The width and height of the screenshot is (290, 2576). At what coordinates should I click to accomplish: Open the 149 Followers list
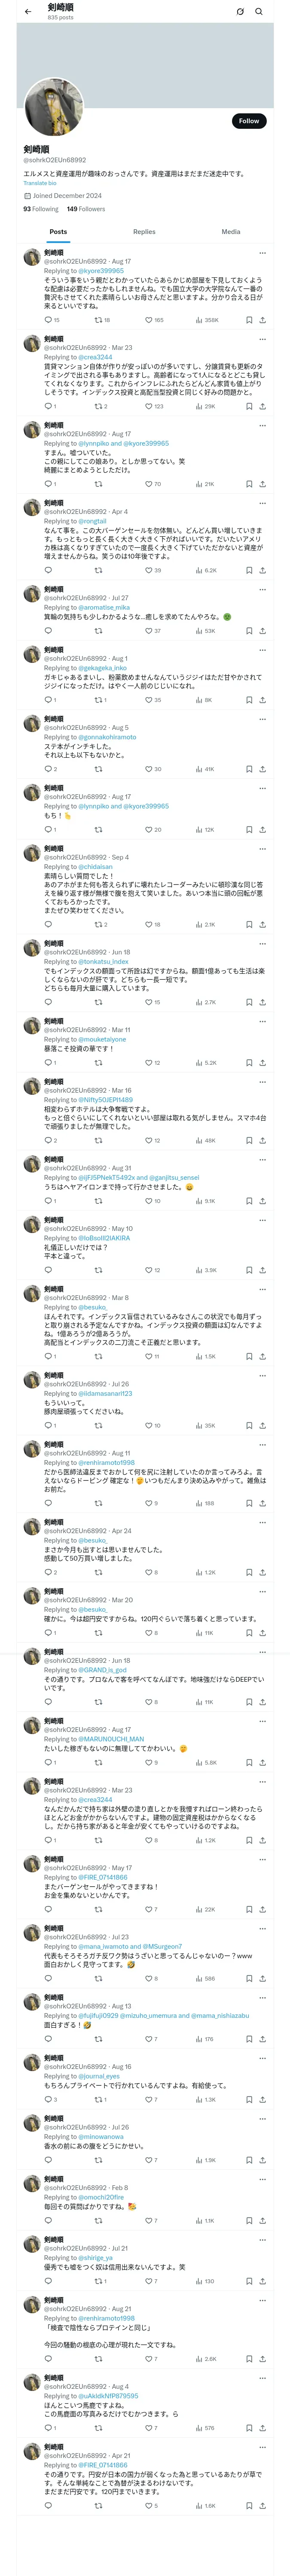[x=86, y=209]
